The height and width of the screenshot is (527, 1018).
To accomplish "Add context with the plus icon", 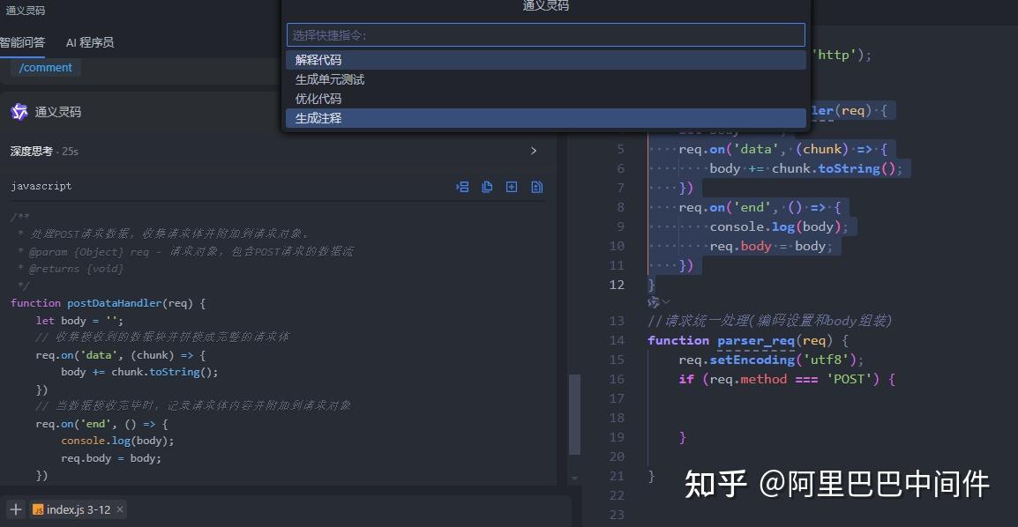I will point(16,509).
